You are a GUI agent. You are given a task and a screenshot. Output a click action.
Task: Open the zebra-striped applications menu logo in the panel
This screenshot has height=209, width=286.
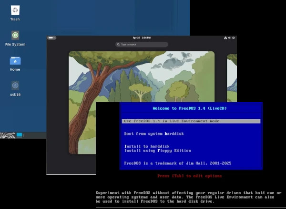(x=8, y=135)
